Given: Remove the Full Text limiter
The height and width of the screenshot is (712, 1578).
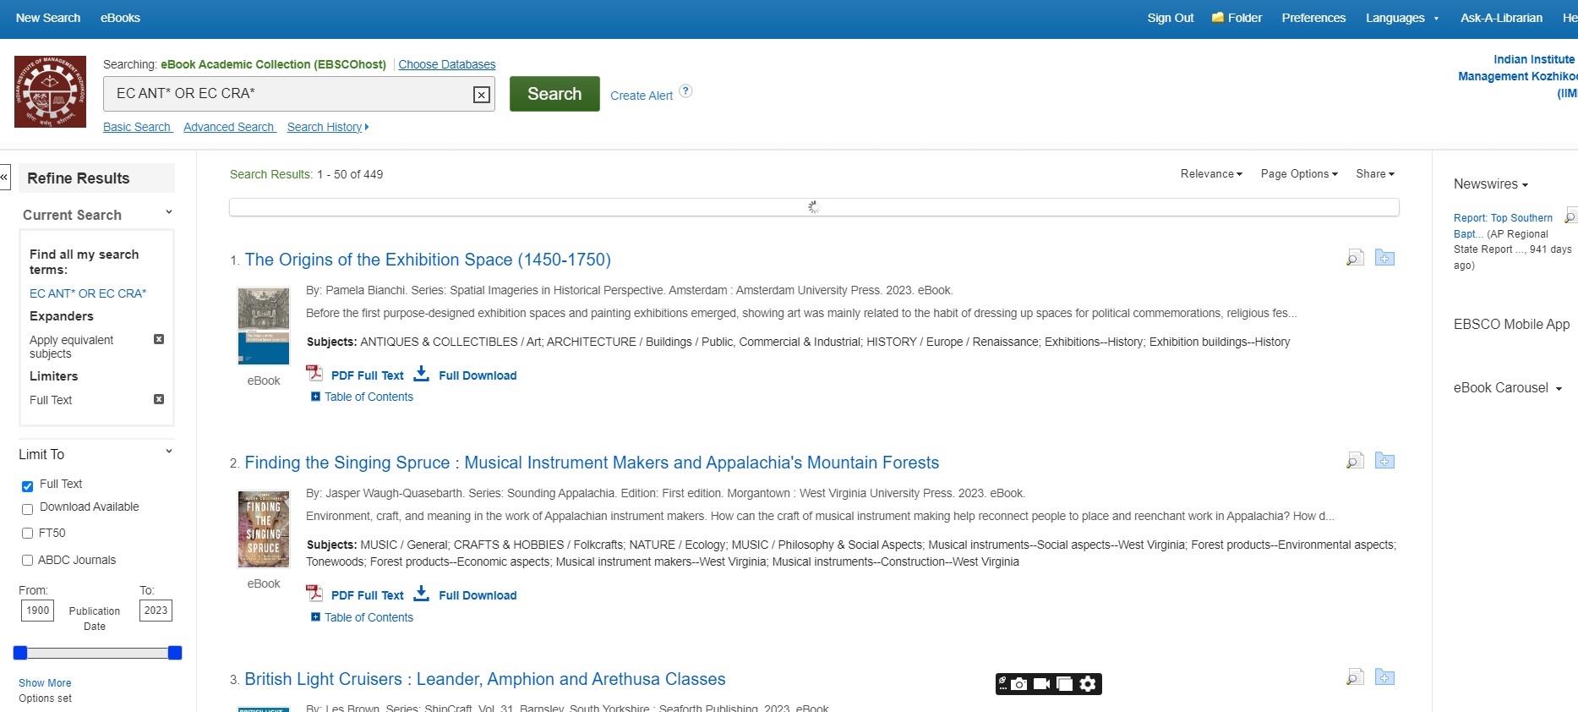Looking at the screenshot, I should (x=159, y=399).
